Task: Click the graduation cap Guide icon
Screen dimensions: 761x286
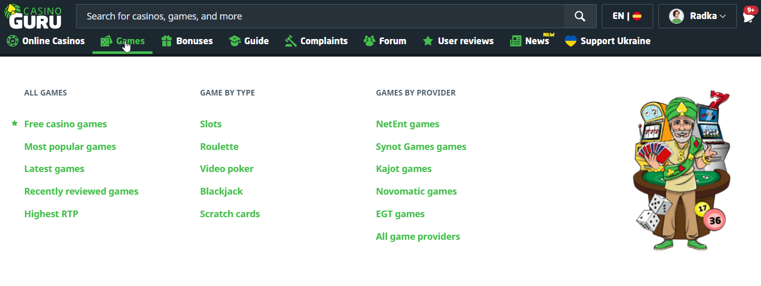Action: 235,41
